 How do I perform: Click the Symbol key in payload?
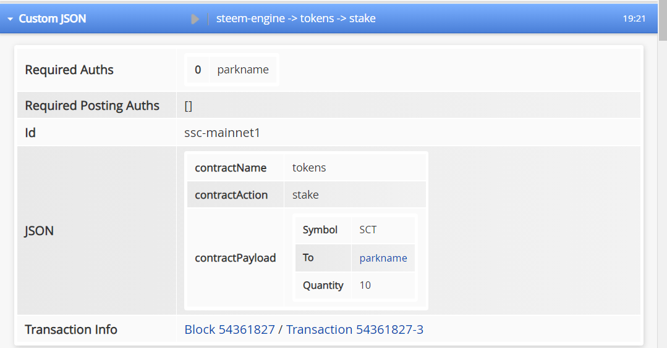[x=320, y=230]
